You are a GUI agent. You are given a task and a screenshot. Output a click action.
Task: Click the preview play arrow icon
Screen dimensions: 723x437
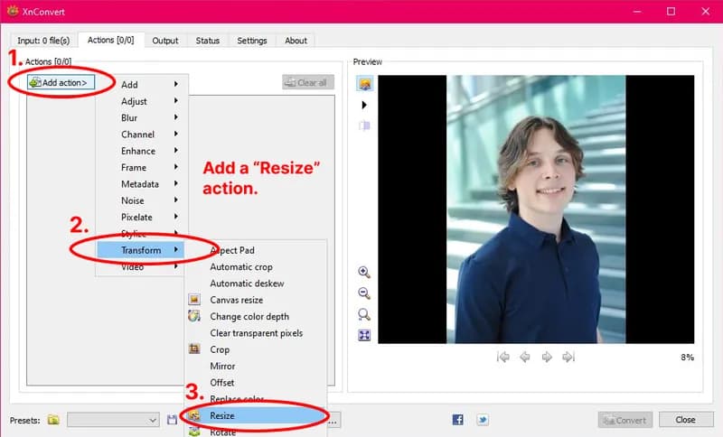tap(364, 105)
